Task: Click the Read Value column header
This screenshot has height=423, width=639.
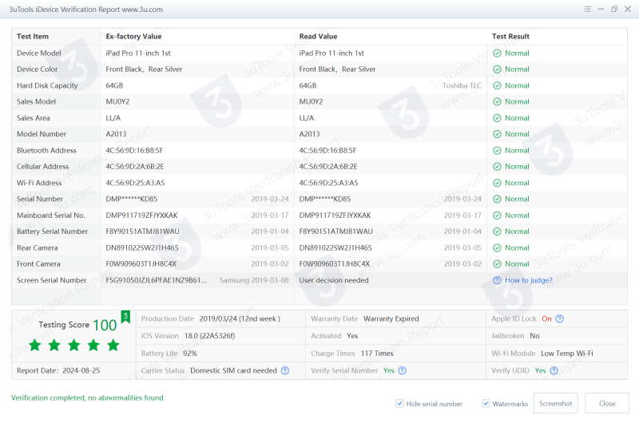Action: click(318, 36)
